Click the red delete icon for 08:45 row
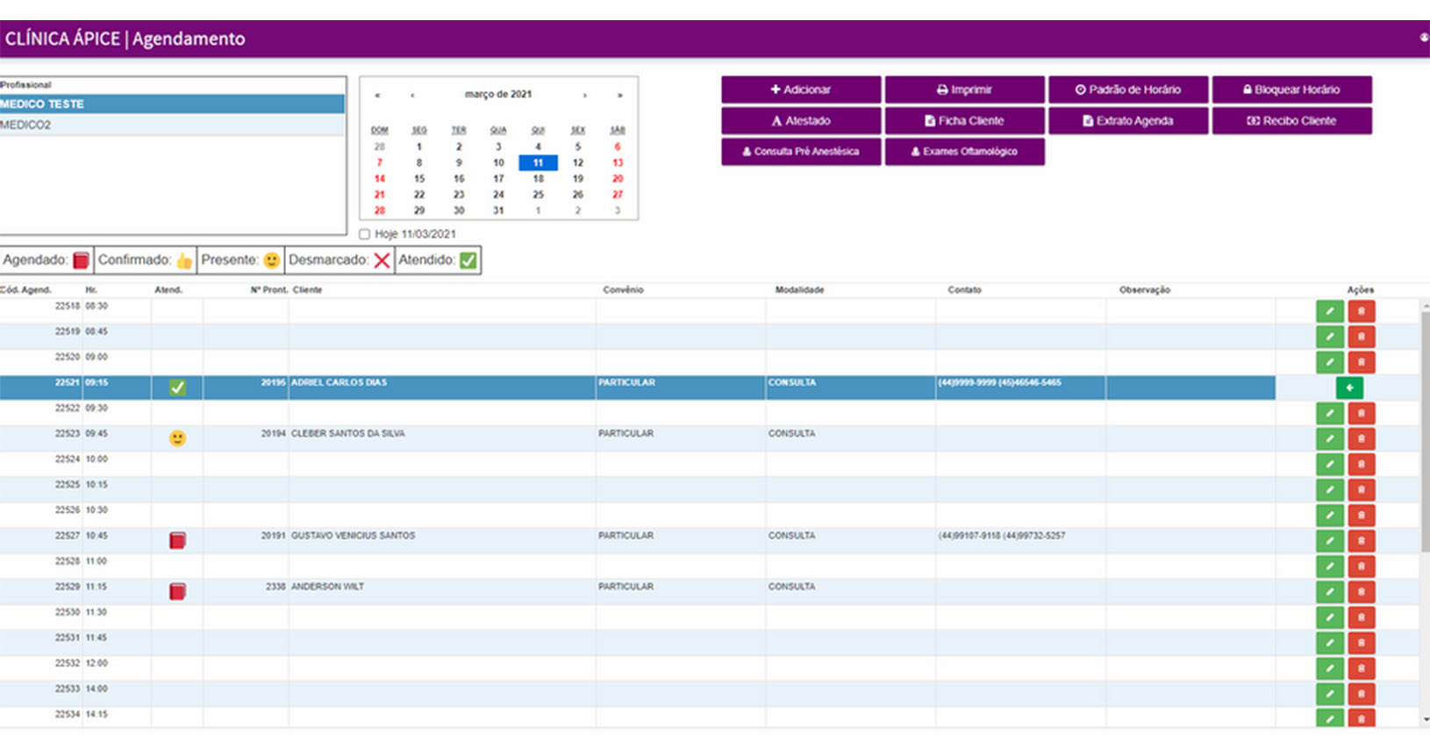The width and height of the screenshot is (1430, 754). [x=1361, y=337]
